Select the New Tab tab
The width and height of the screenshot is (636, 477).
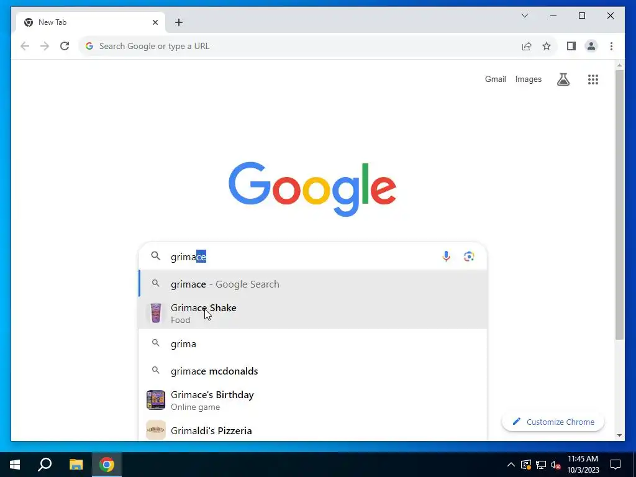pos(91,22)
